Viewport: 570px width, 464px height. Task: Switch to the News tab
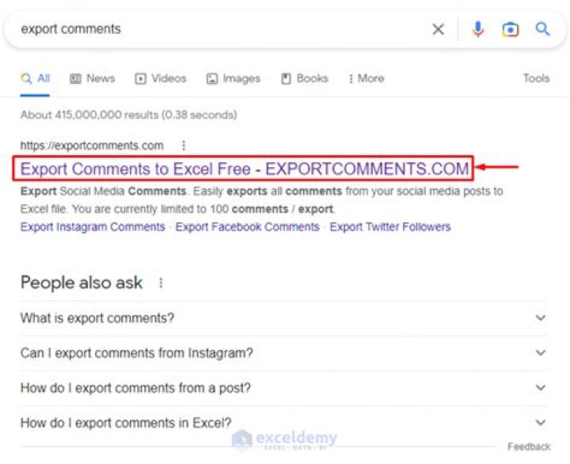[93, 78]
